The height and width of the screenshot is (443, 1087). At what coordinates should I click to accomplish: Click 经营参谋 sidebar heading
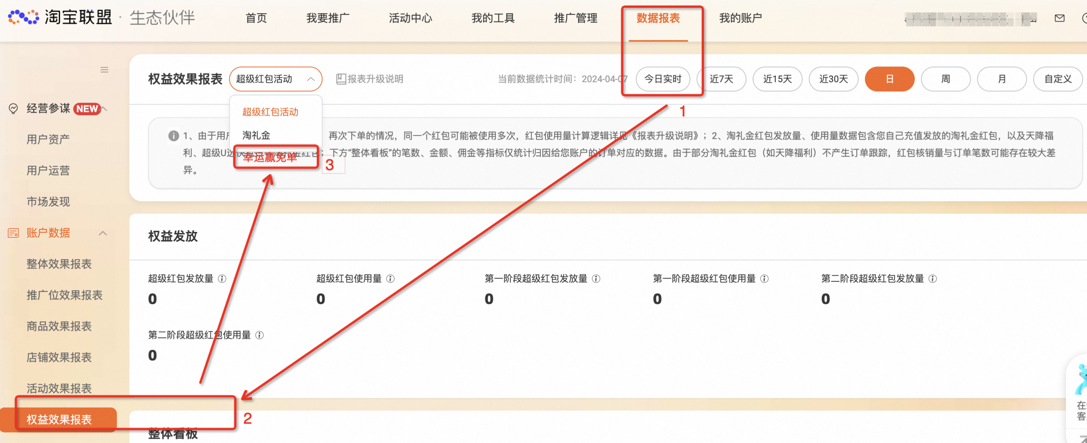pyautogui.click(x=48, y=109)
